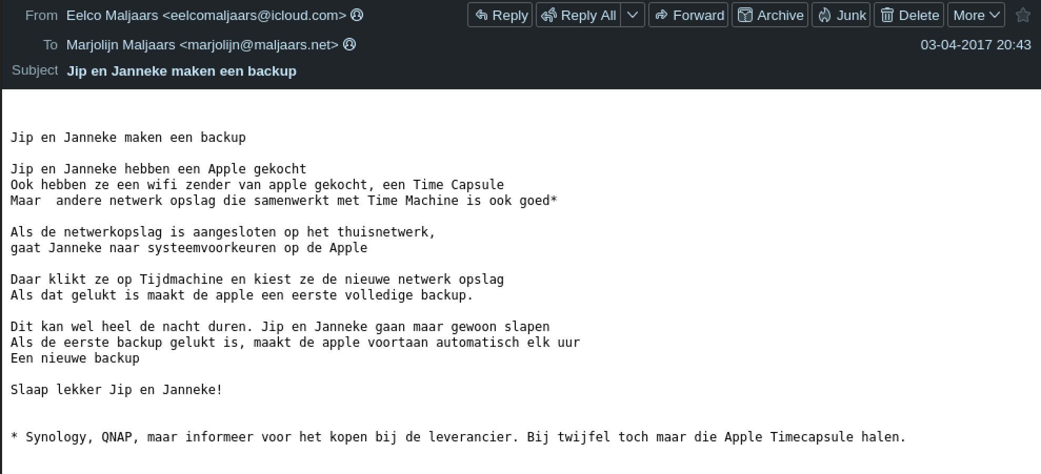
Task: Click the Junk flame icon
Action: point(824,15)
